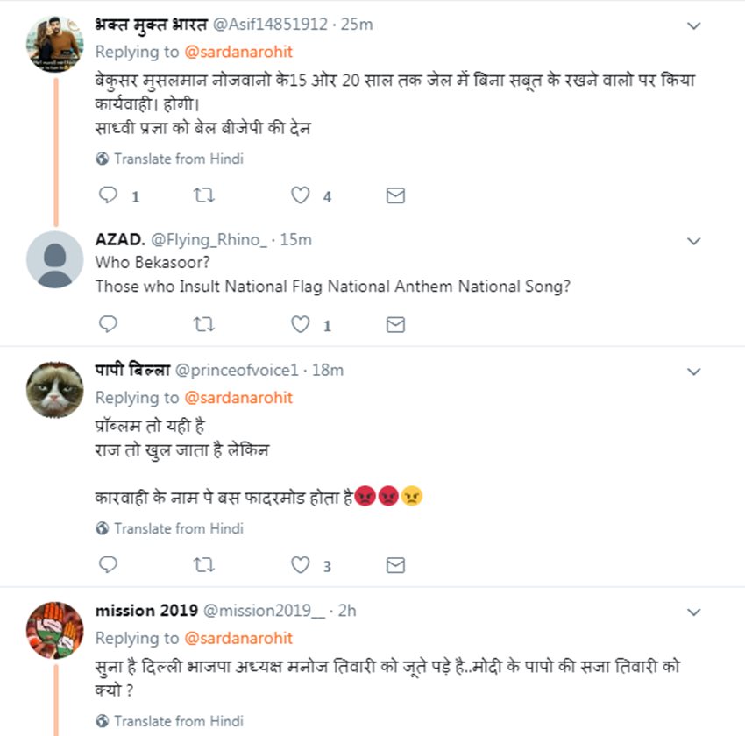
Task: Reply to the Asif14851912 tweet
Action: (x=108, y=195)
